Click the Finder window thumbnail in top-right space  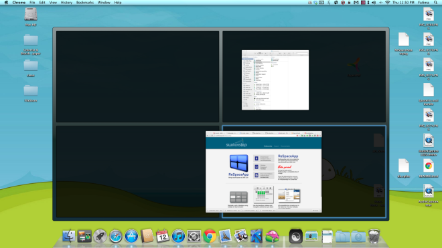(x=275, y=80)
